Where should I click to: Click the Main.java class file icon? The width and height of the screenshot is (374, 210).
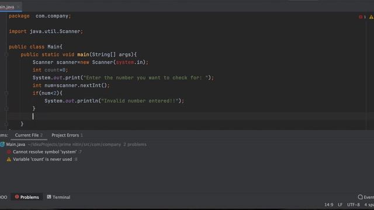pos(2,144)
